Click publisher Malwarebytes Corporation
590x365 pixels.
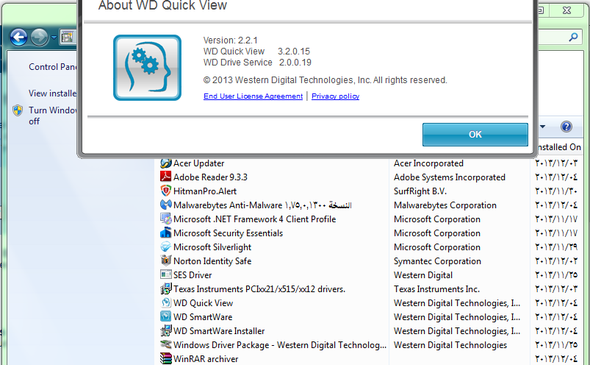click(445, 205)
